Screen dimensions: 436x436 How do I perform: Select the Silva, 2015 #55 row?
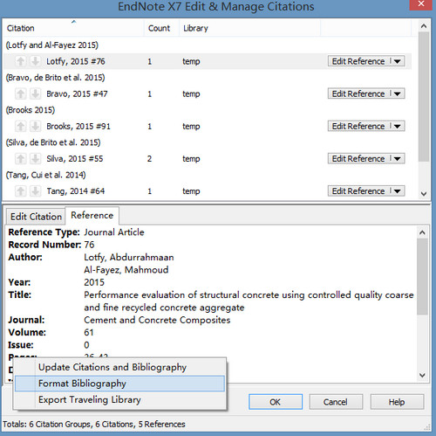tap(208, 159)
